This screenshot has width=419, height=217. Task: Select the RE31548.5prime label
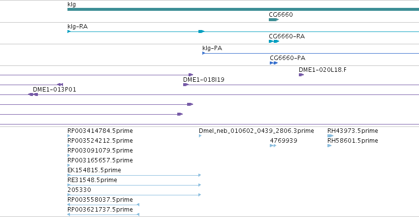click(x=92, y=180)
